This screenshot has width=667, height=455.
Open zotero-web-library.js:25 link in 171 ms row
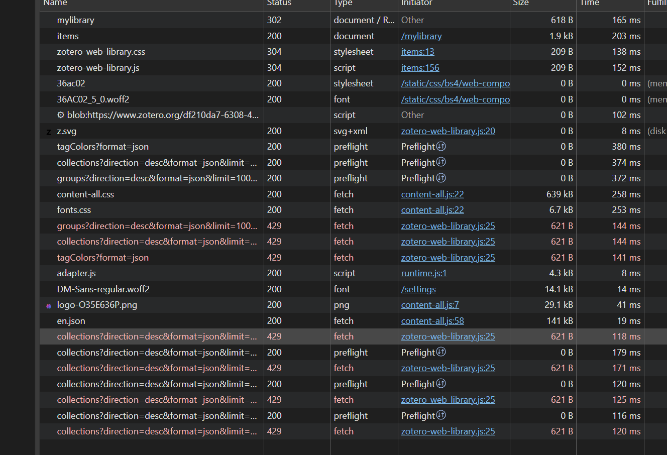pyautogui.click(x=448, y=368)
